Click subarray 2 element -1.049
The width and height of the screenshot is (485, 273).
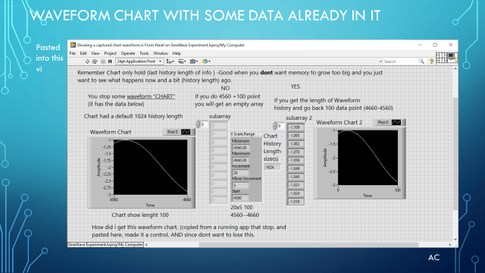pos(296,168)
